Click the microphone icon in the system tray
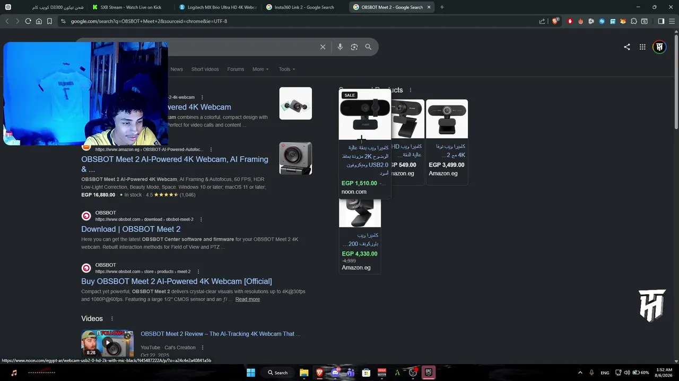Image resolution: width=679 pixels, height=381 pixels. point(591,373)
